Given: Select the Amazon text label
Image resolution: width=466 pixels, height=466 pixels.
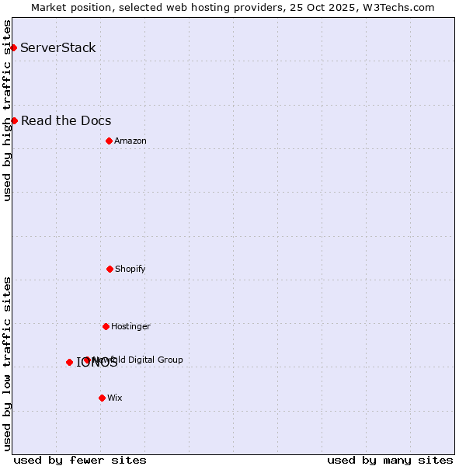Looking at the screenshot, I should click(130, 141).
